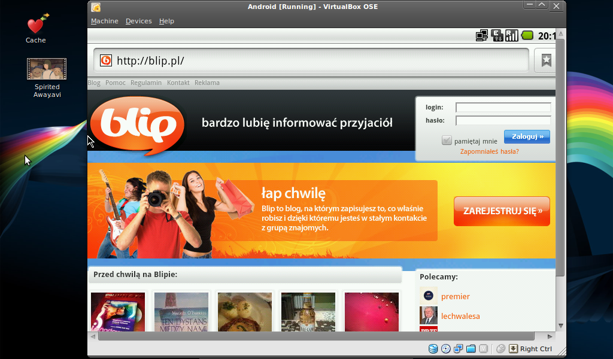
Task: Open the Help menu
Action: [x=166, y=21]
